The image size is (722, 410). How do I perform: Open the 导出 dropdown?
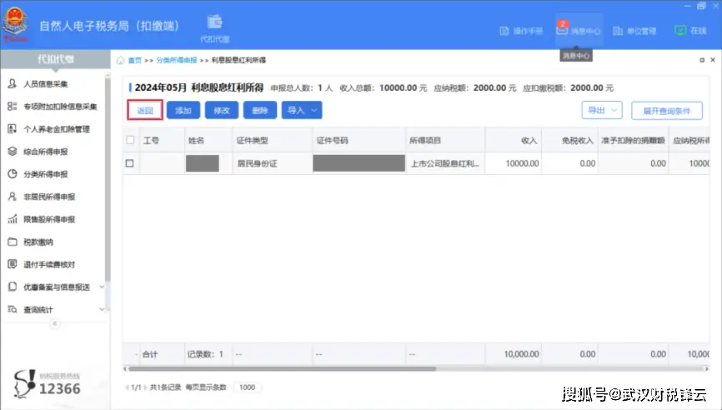[601, 110]
